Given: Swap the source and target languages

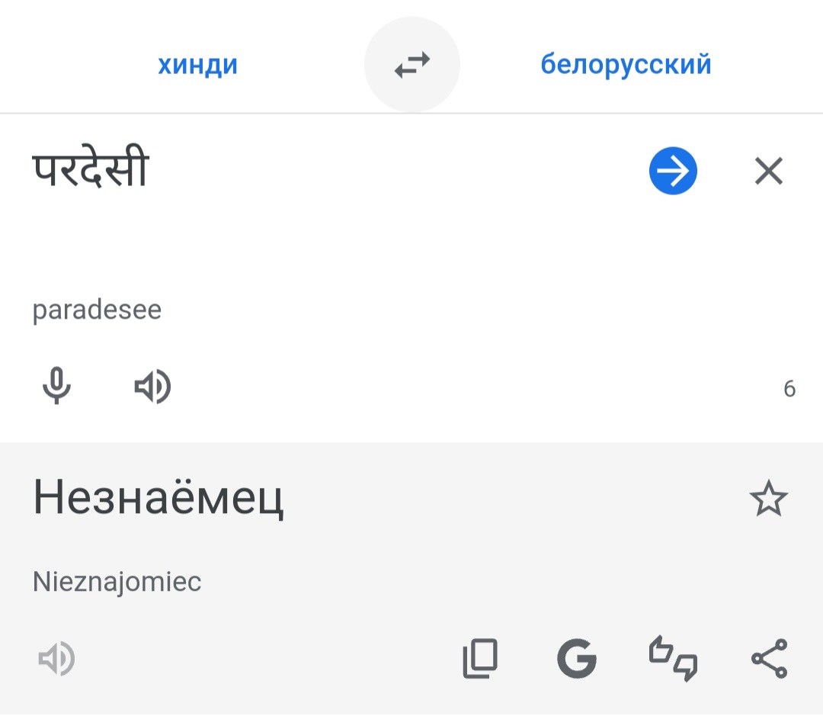Looking at the screenshot, I should tap(411, 65).
